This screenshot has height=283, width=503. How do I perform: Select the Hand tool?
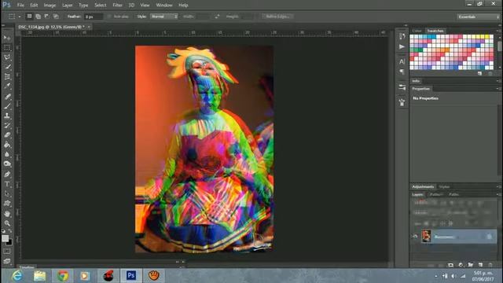coord(7,214)
